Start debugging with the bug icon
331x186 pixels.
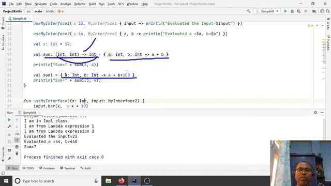(x=292, y=11)
